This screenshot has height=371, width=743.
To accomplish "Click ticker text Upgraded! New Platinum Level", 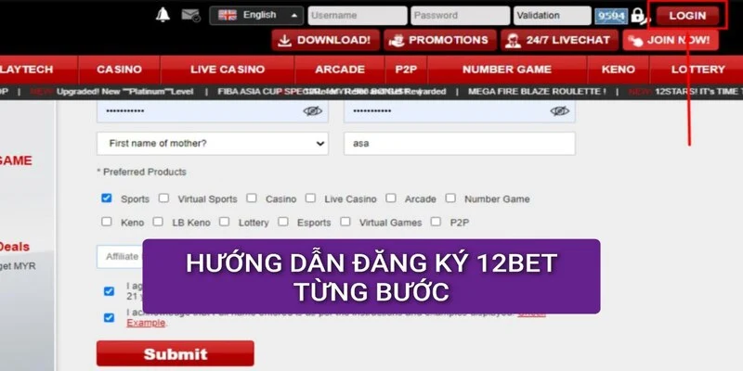I will 125,92.
